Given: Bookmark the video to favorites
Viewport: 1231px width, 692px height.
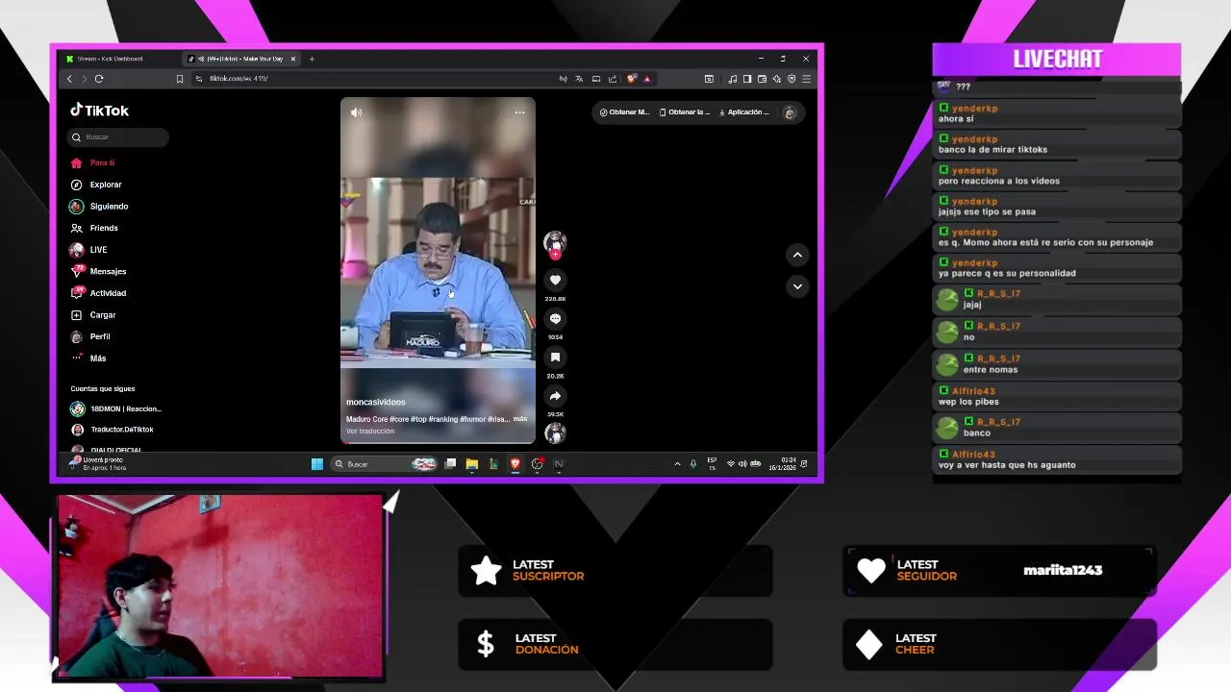Looking at the screenshot, I should (x=555, y=357).
